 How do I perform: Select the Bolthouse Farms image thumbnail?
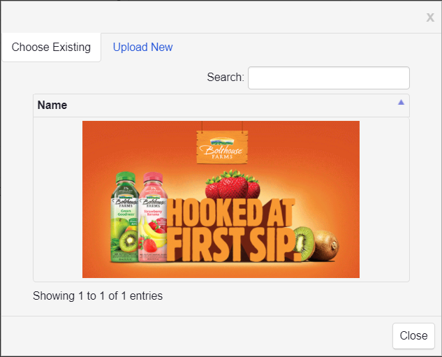221,199
